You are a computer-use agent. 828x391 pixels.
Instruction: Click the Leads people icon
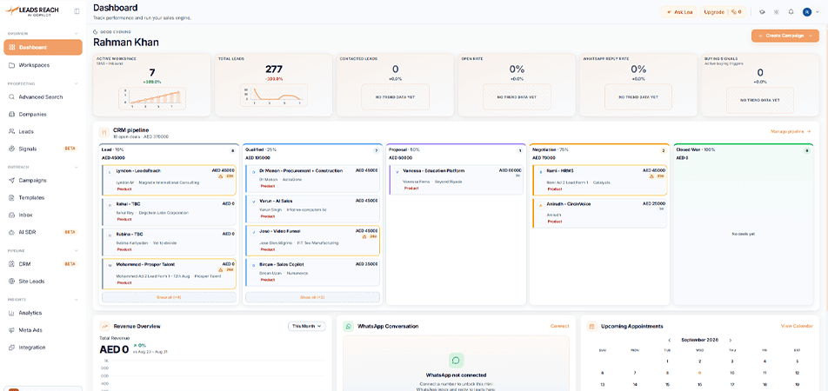pyautogui.click(x=12, y=131)
